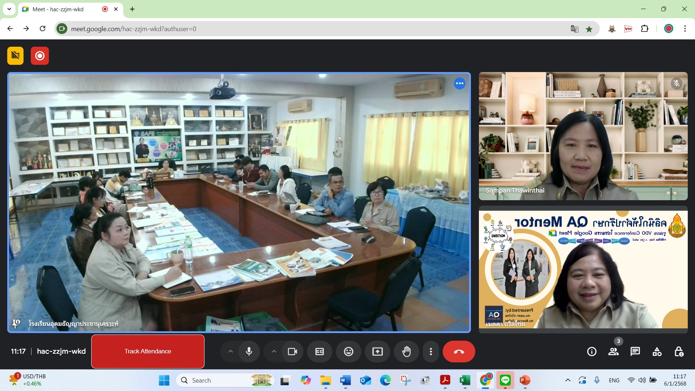Show hidden system tray icons
The height and width of the screenshot is (391, 695).
[568, 380]
